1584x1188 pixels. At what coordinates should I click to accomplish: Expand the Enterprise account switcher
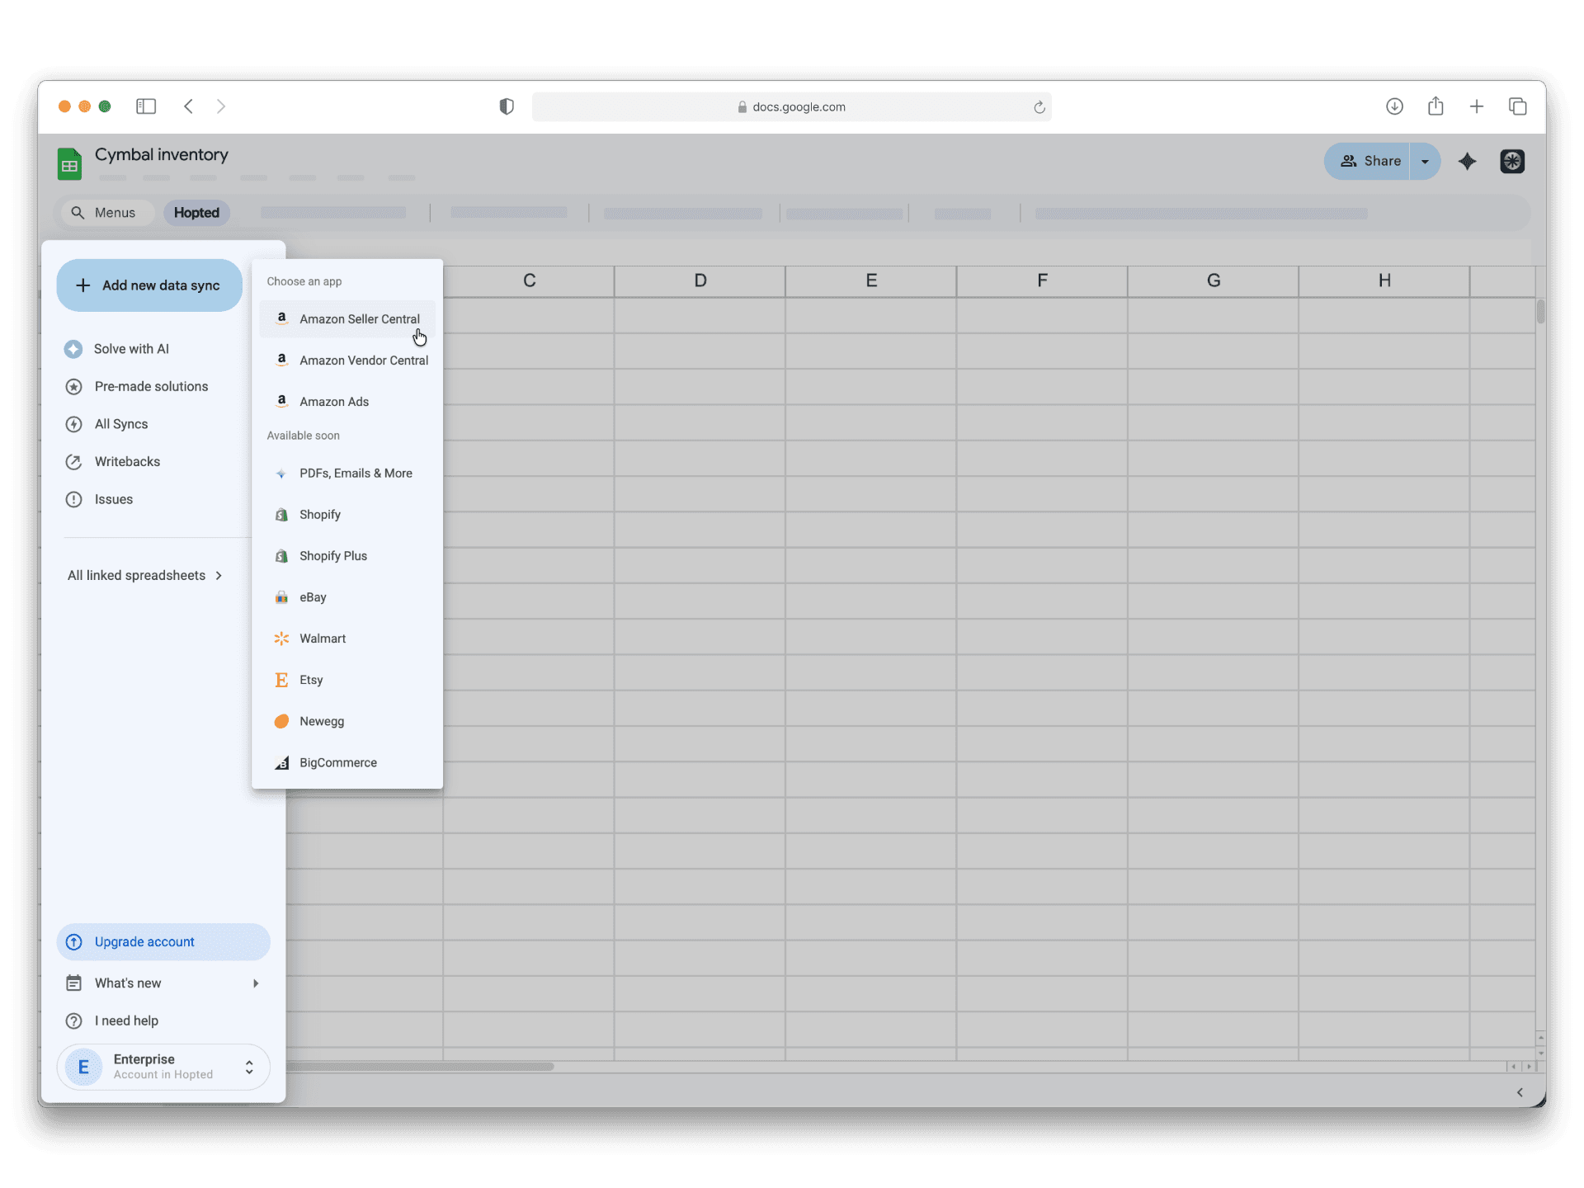248,1067
